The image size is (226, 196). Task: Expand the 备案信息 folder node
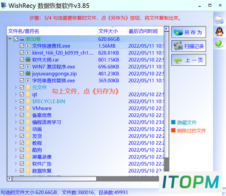click(16, 115)
